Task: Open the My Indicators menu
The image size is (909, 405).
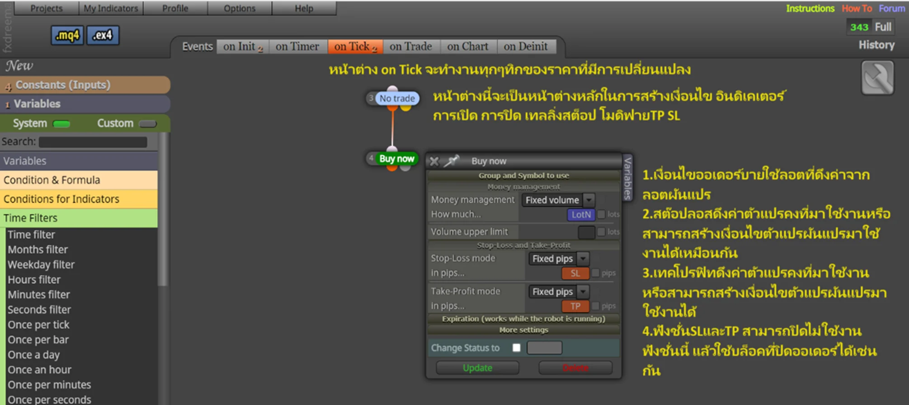Action: [111, 8]
